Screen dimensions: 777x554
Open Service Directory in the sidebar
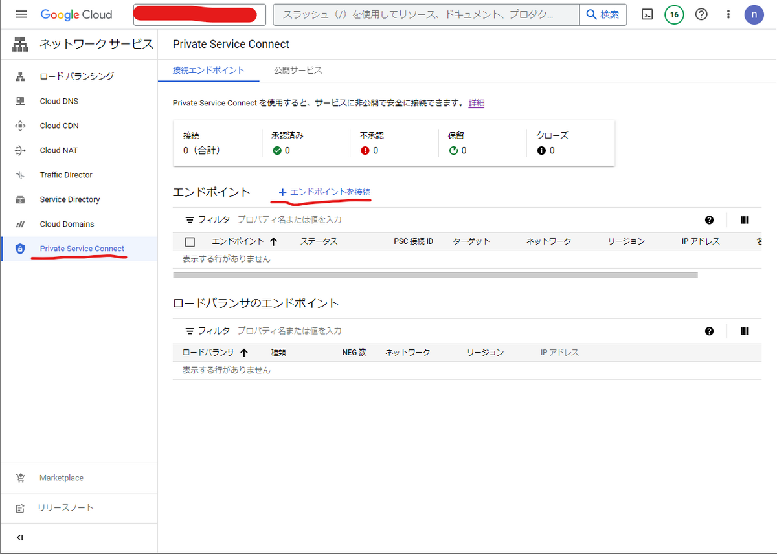pyautogui.click(x=70, y=199)
